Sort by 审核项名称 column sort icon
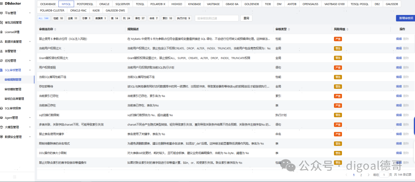Viewport: 415px width, 182px height. [x=55, y=29]
